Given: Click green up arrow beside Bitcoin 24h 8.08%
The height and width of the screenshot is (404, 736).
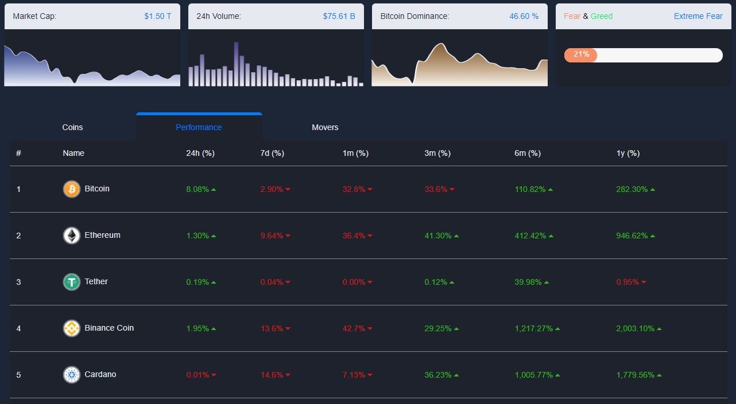Looking at the screenshot, I should click(x=214, y=189).
